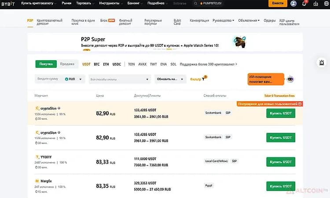Open the Обновить на... dropdown
Viewport: 330px width, 198px height.
(170, 79)
